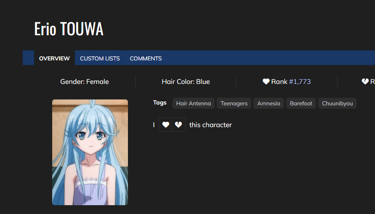Open the Overview tab

coord(54,58)
